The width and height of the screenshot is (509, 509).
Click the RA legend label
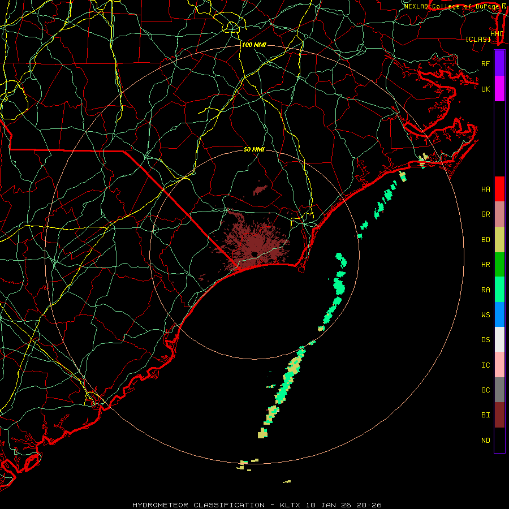coord(486,290)
